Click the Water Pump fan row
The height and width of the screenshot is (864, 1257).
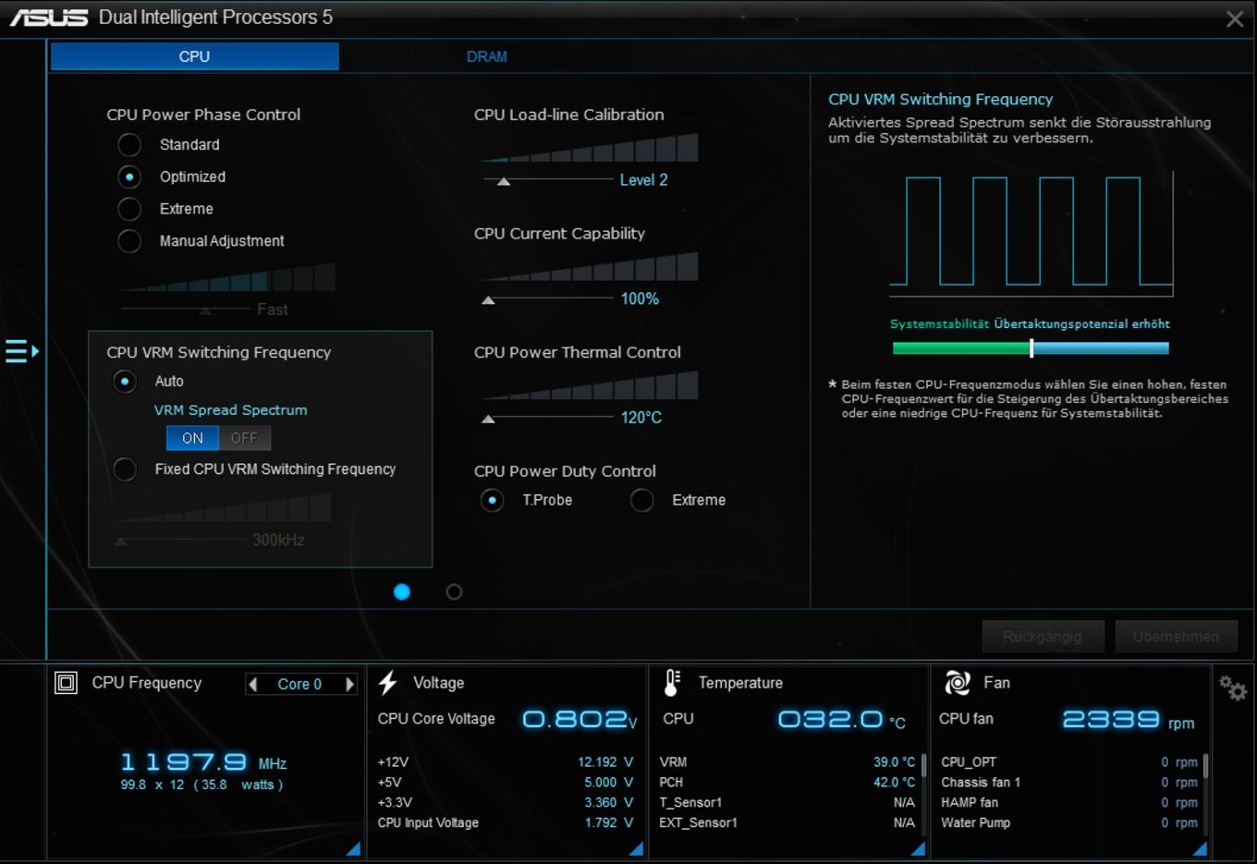tap(1069, 823)
